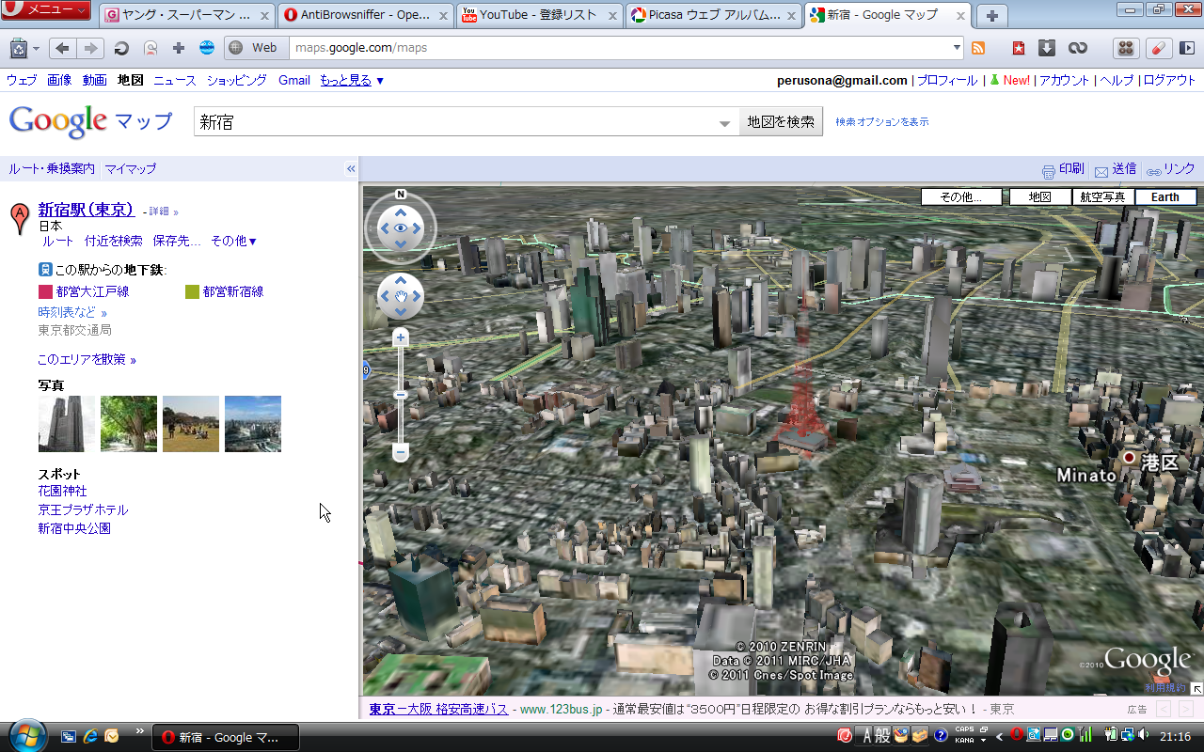
Task: Open the 東京ー大阪 格安高速バス ad link
Action: (438, 709)
